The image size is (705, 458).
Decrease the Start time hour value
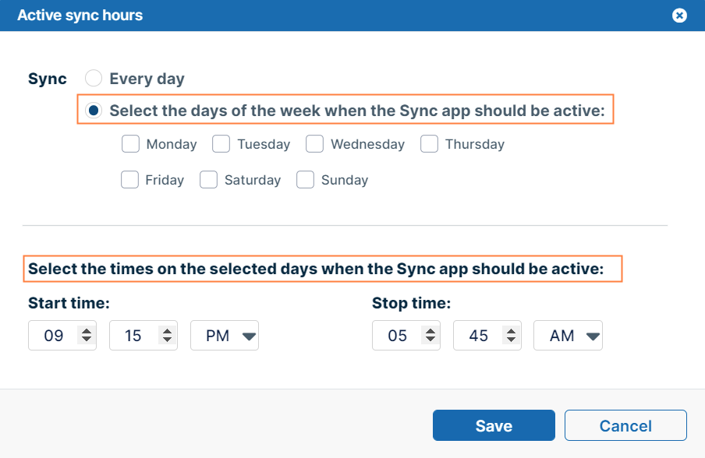point(87,340)
